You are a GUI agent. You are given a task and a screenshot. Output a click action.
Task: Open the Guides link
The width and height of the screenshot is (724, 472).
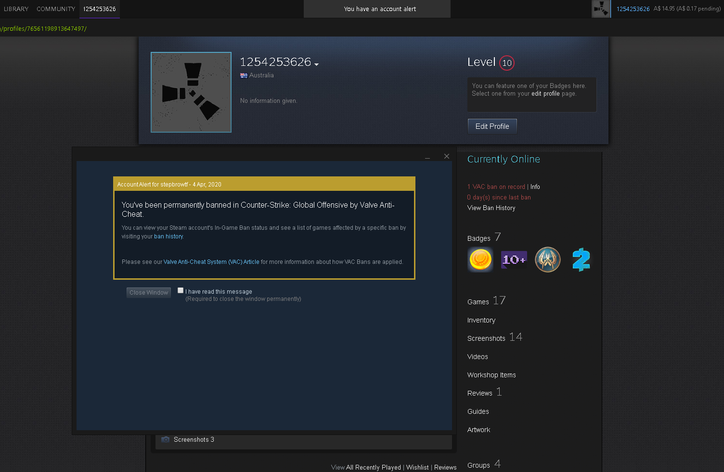pos(478,411)
